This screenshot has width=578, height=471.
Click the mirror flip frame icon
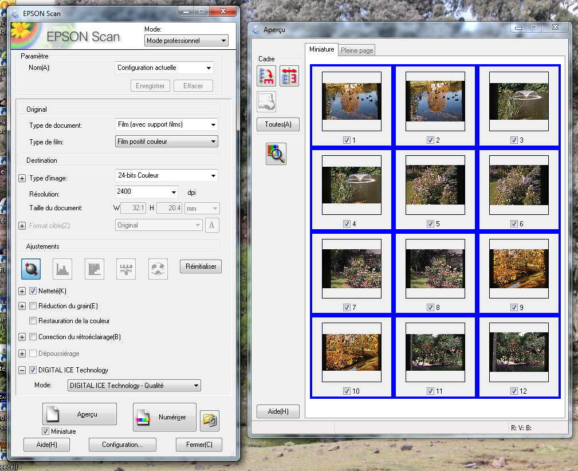[289, 76]
